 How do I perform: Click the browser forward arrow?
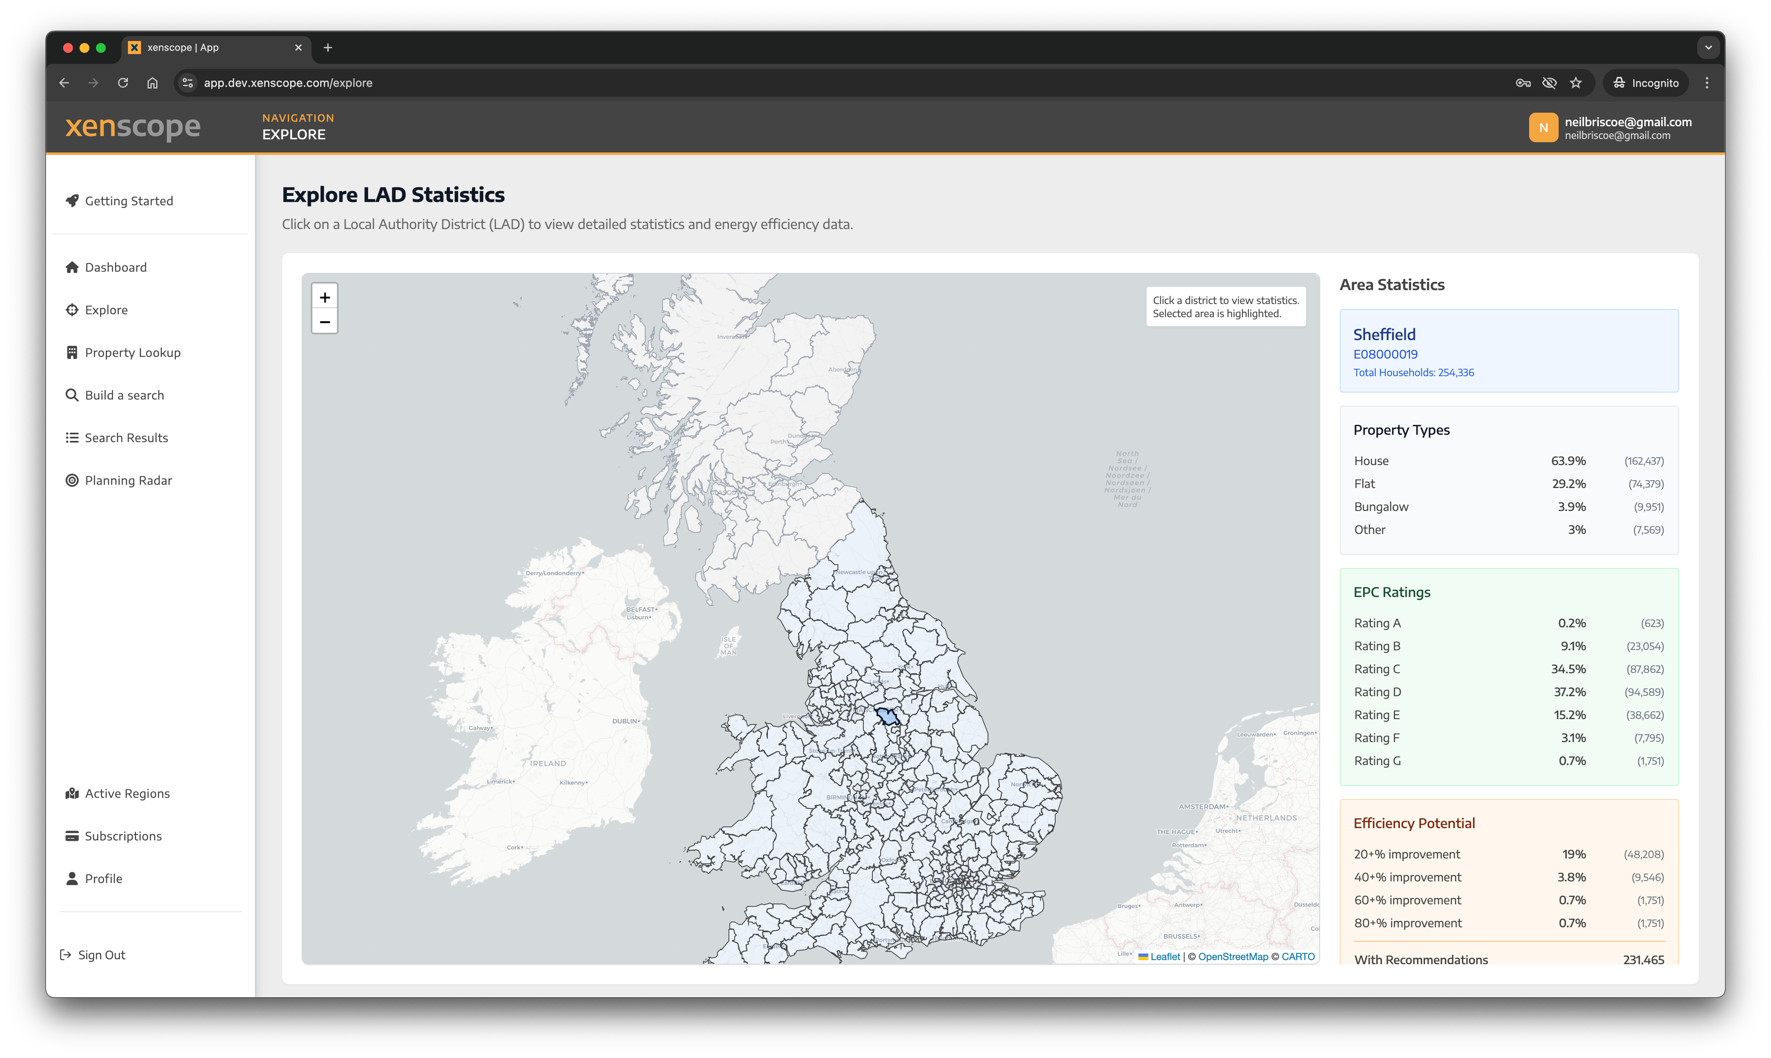pos(93,83)
